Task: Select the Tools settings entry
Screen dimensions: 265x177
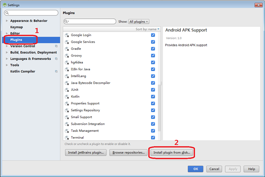Action: click(x=15, y=65)
